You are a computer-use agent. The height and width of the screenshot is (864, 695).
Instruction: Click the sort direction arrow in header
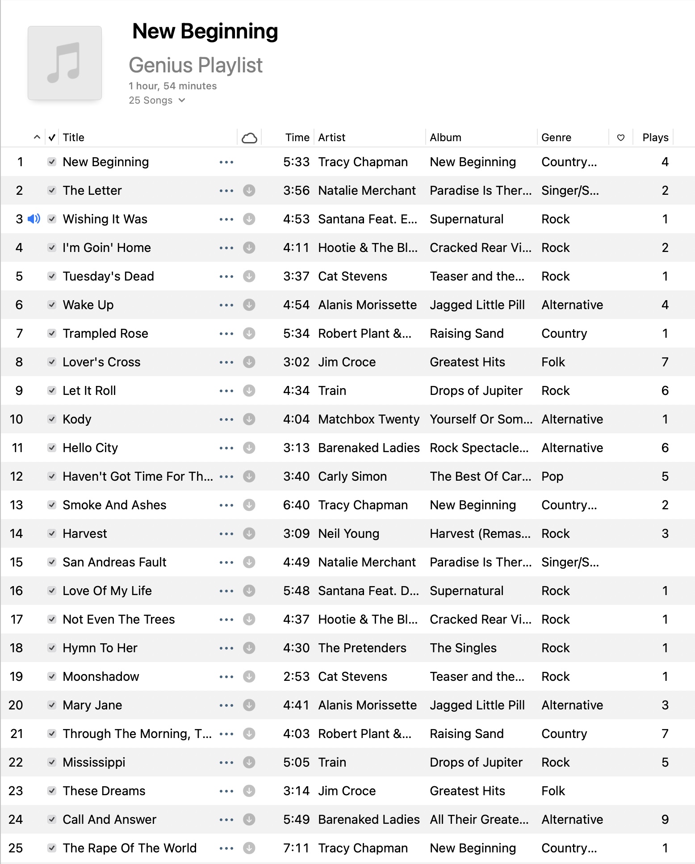37,137
